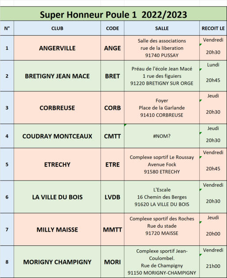Click the L'Escale address cell
Screen dimensions: 227x278
[162, 197]
